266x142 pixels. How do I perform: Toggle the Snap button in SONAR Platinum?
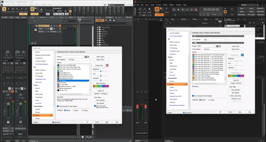click(32, 10)
